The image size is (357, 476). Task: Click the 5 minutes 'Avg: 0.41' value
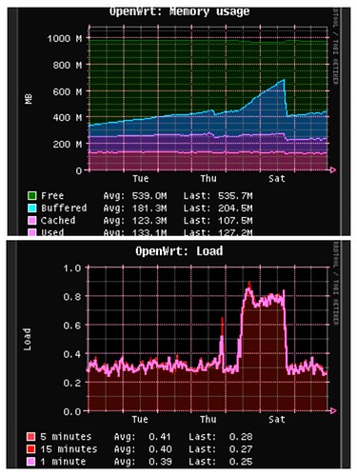(143, 437)
